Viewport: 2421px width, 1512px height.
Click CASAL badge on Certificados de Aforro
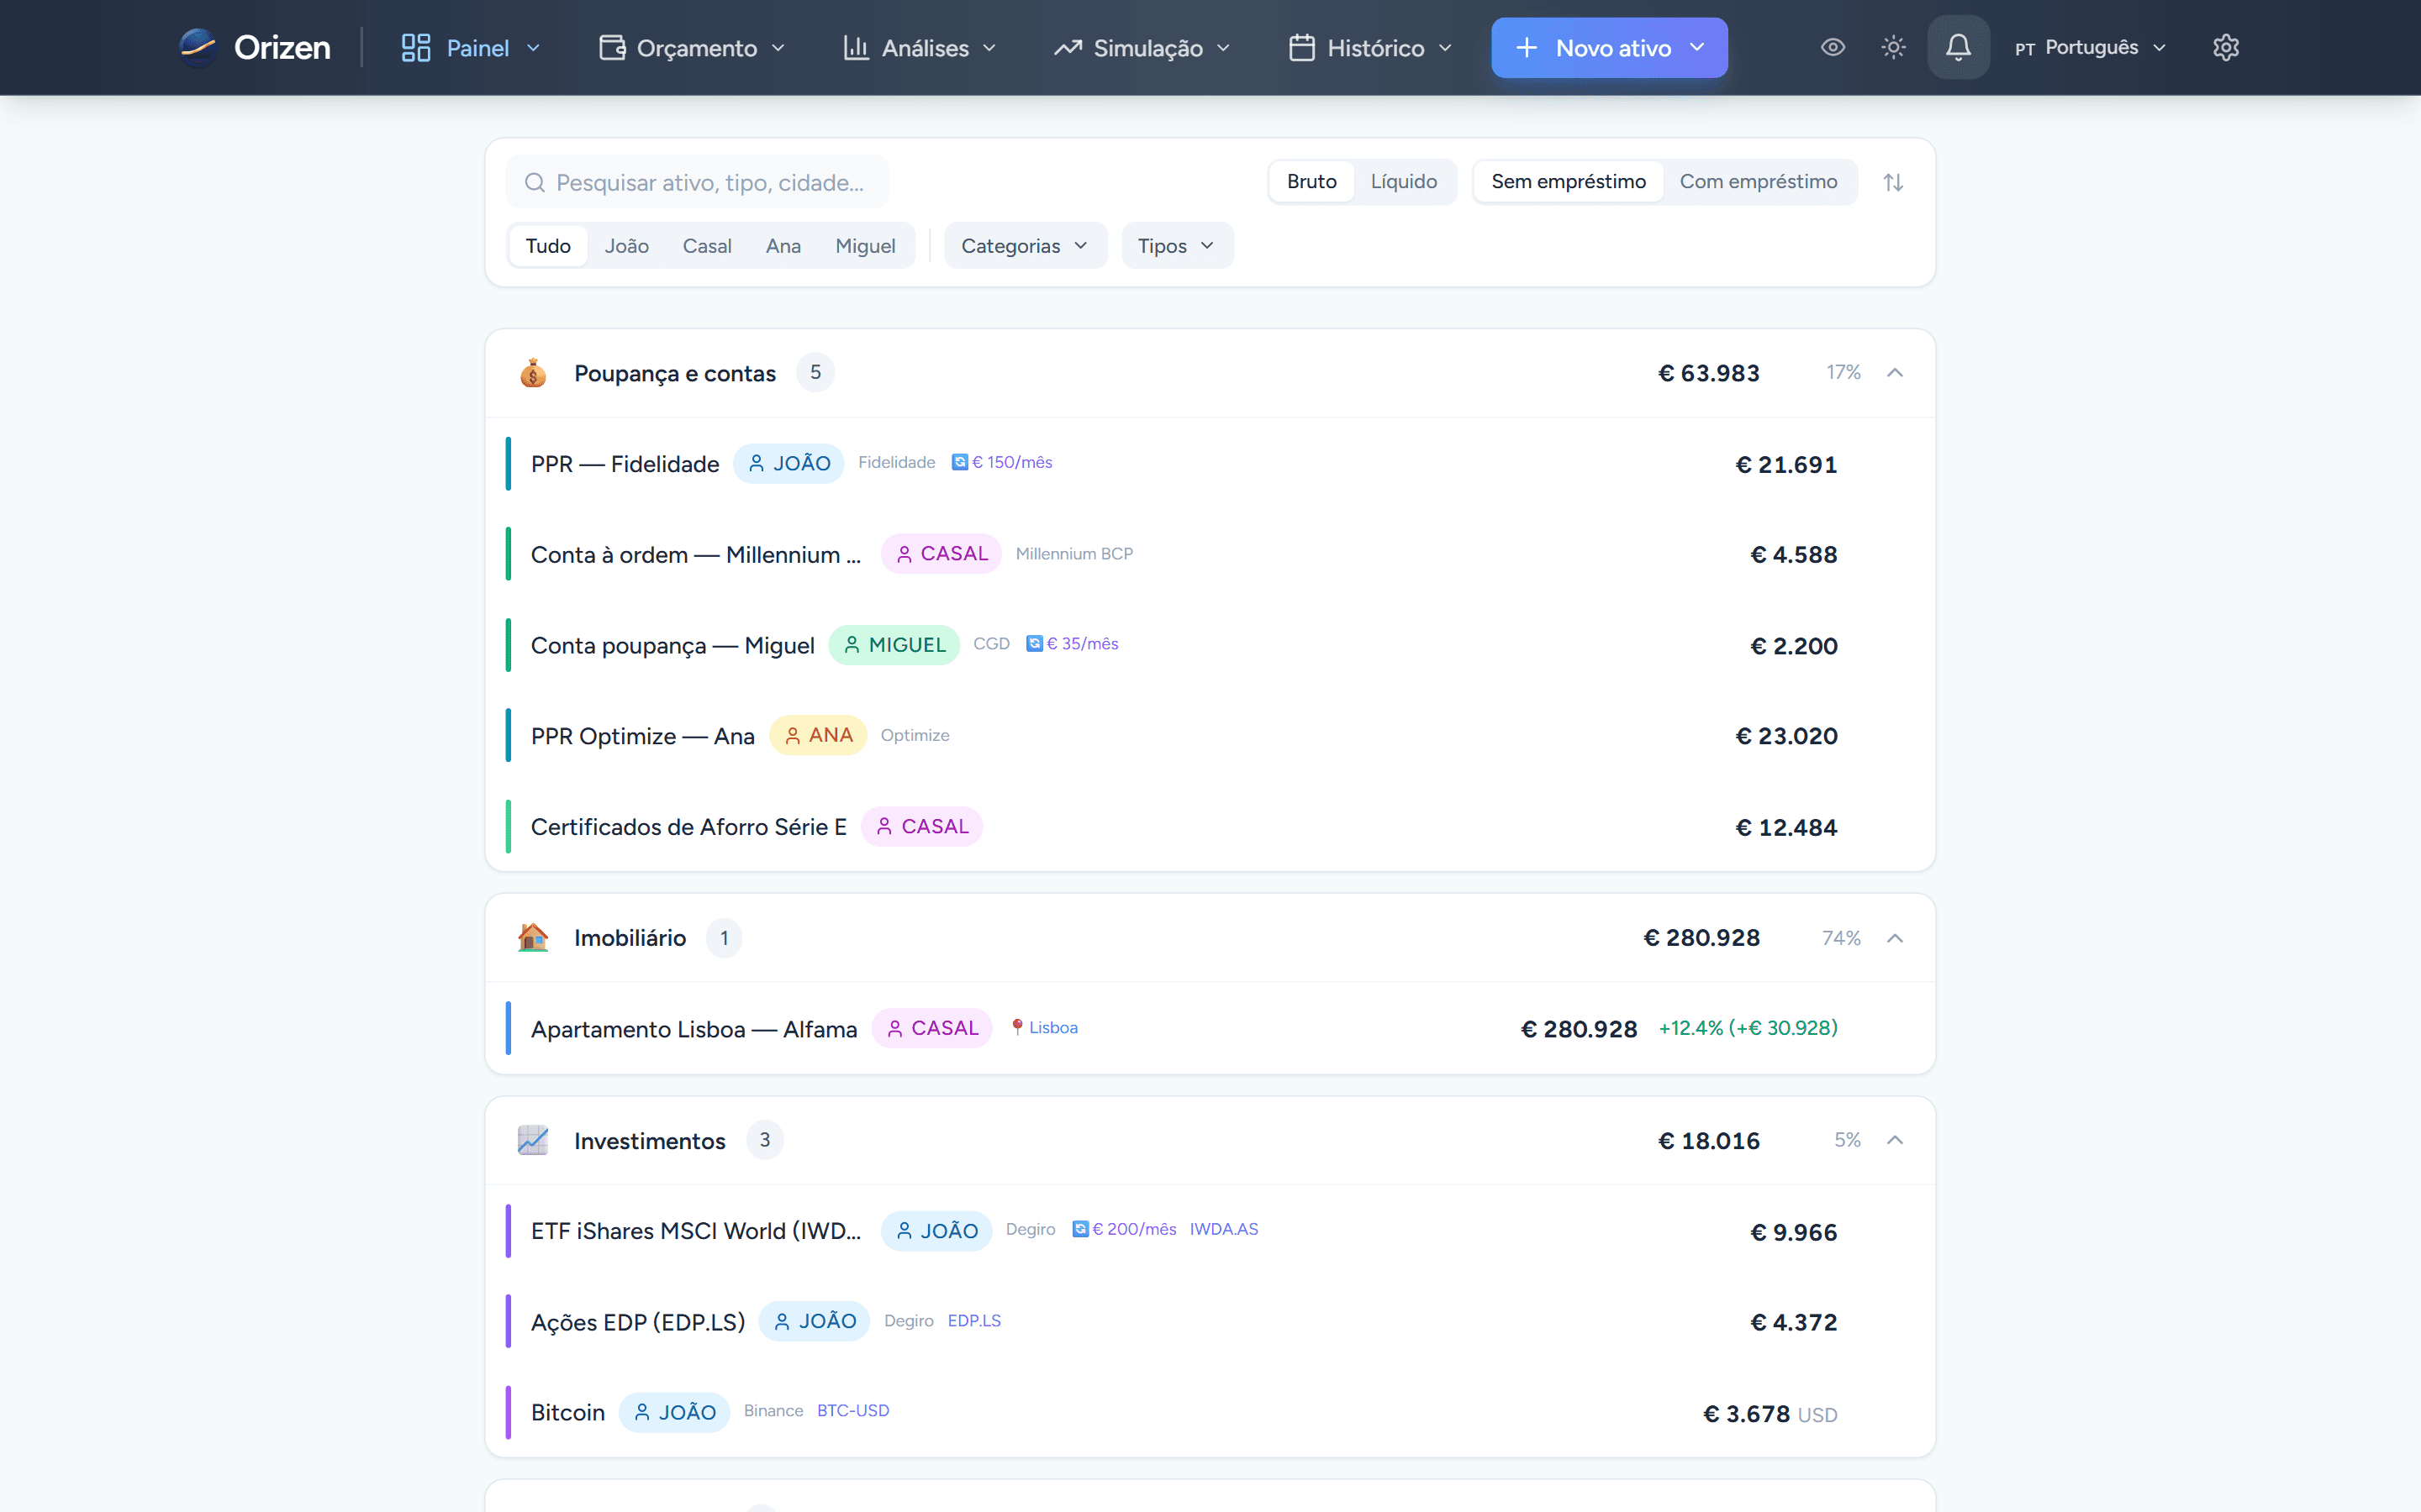921,827
